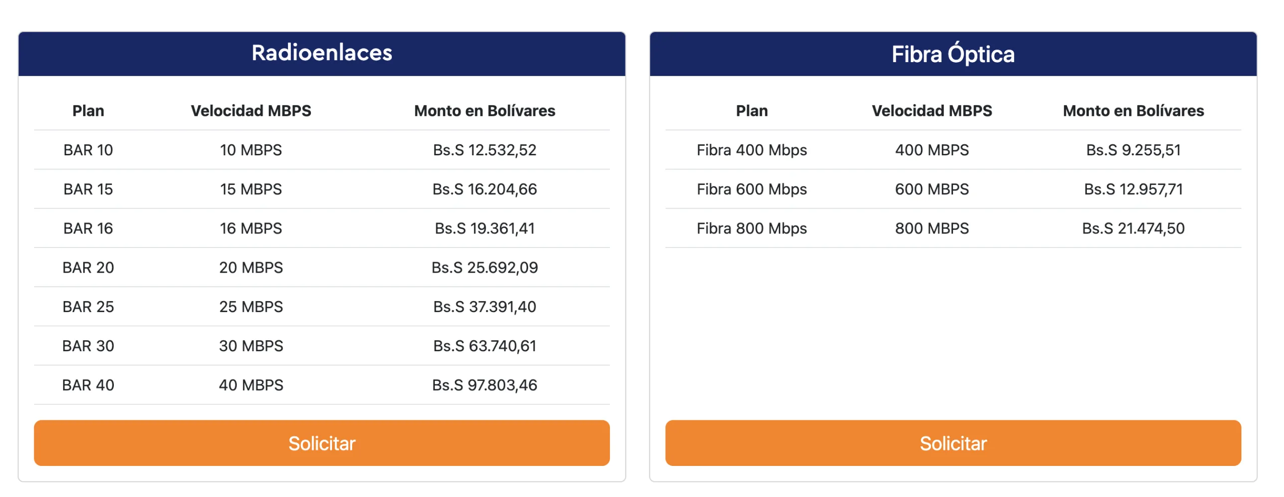Choose the Fibra 800 Mbps plan name
The height and width of the screenshot is (497, 1284).
[751, 228]
